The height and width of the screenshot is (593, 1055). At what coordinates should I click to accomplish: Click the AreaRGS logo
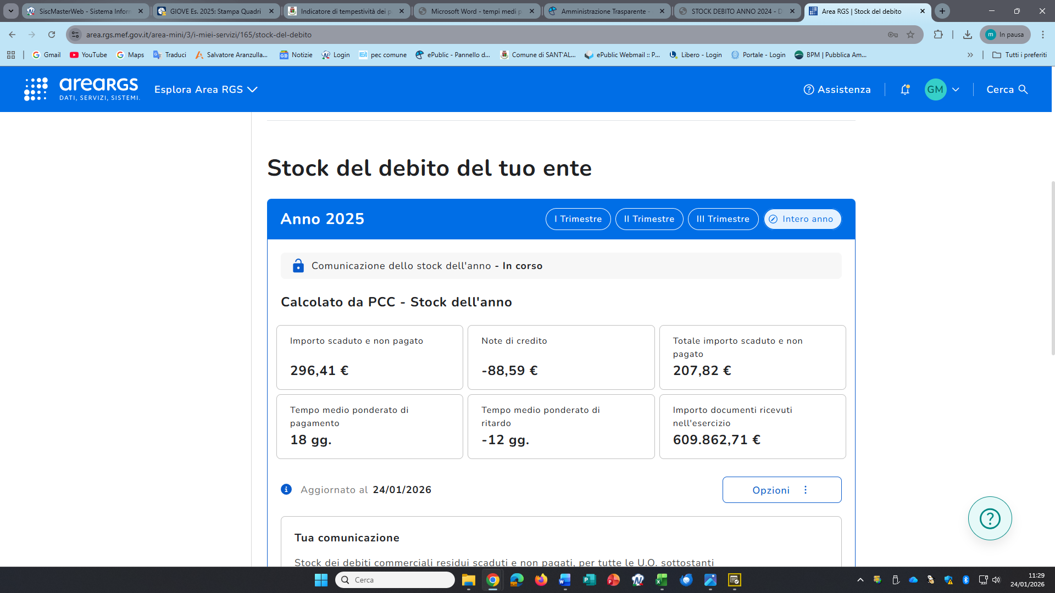coord(82,89)
